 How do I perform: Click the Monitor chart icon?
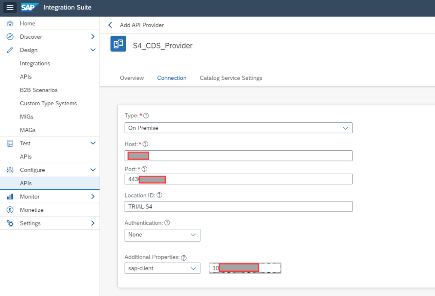[x=10, y=197]
